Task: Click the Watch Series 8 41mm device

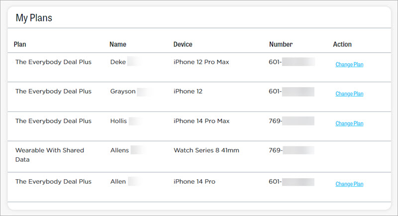Action: 206,150
